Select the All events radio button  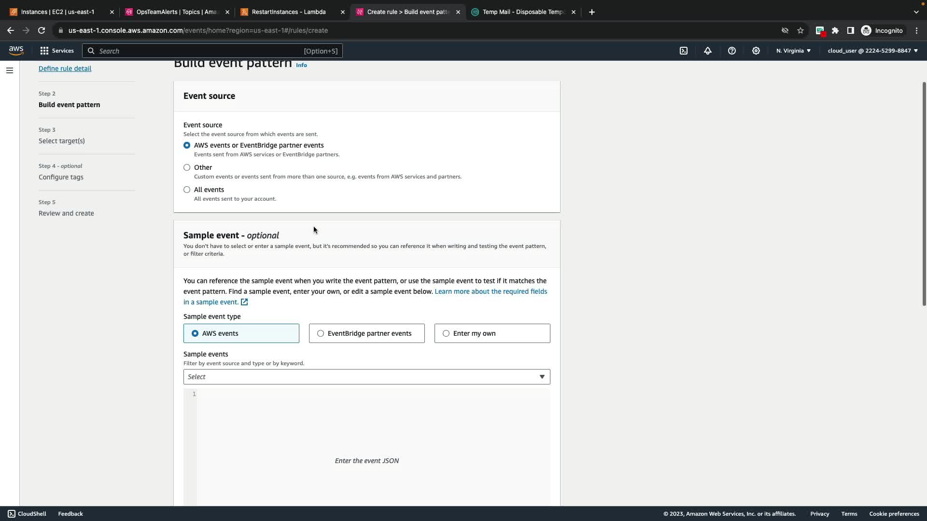[187, 190]
